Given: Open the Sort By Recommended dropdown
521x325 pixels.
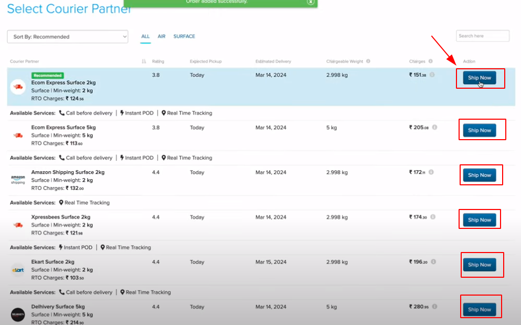Looking at the screenshot, I should [68, 37].
